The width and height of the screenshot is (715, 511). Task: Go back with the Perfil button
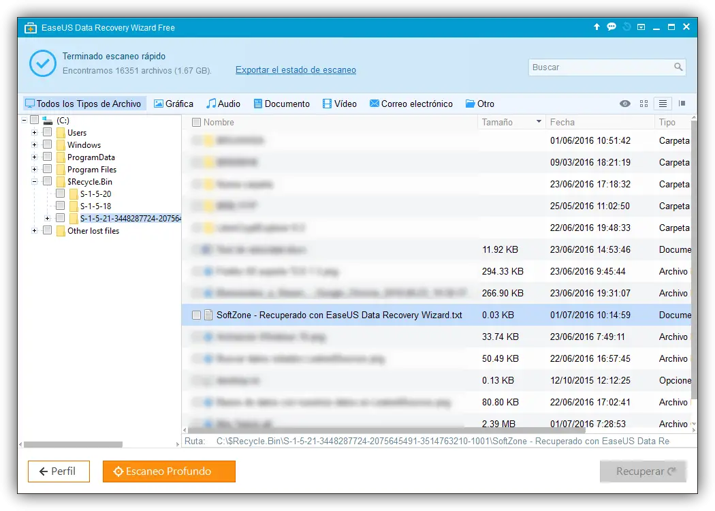coord(59,471)
